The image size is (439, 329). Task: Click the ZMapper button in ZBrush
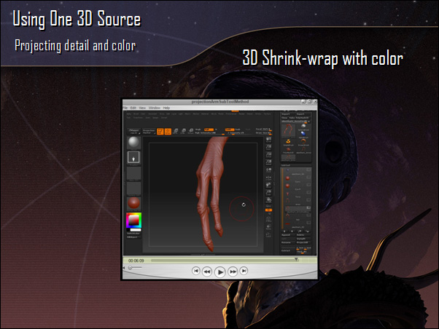(x=134, y=131)
